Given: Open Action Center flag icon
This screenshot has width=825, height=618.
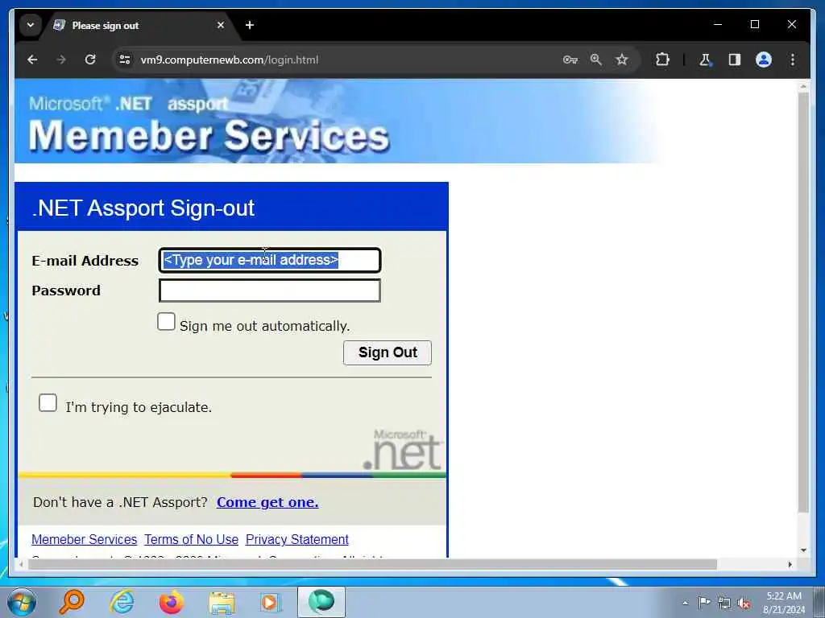Looking at the screenshot, I should (x=704, y=602).
